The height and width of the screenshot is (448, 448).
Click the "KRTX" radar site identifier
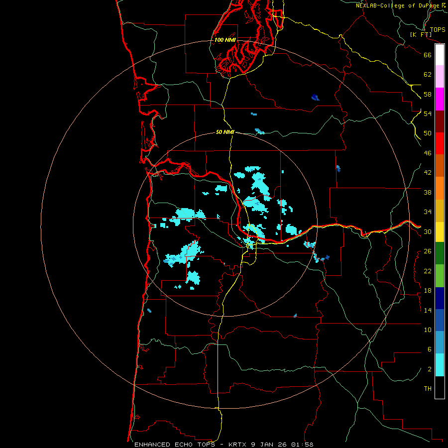pos(238,445)
